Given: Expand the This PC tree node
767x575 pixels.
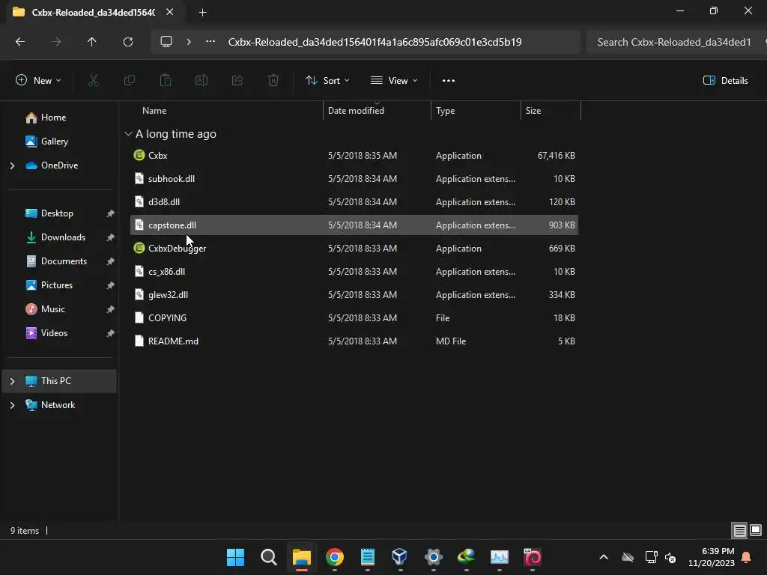Looking at the screenshot, I should click(12, 381).
